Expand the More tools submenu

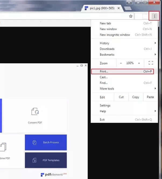[x=124, y=89]
